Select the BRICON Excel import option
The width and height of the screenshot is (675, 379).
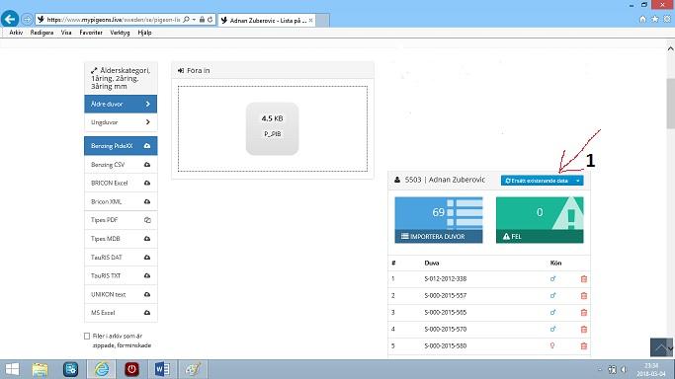tap(121, 183)
